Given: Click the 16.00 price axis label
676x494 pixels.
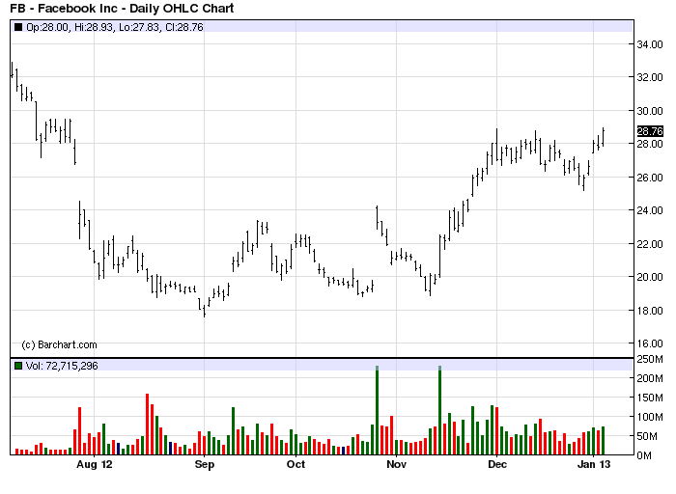Looking at the screenshot, I should click(650, 343).
